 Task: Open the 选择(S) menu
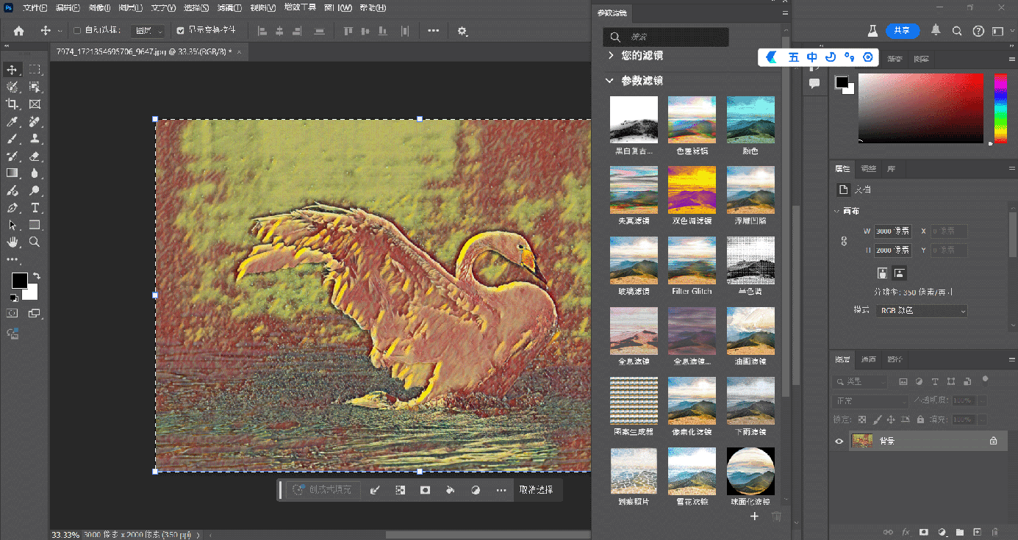pos(196,8)
